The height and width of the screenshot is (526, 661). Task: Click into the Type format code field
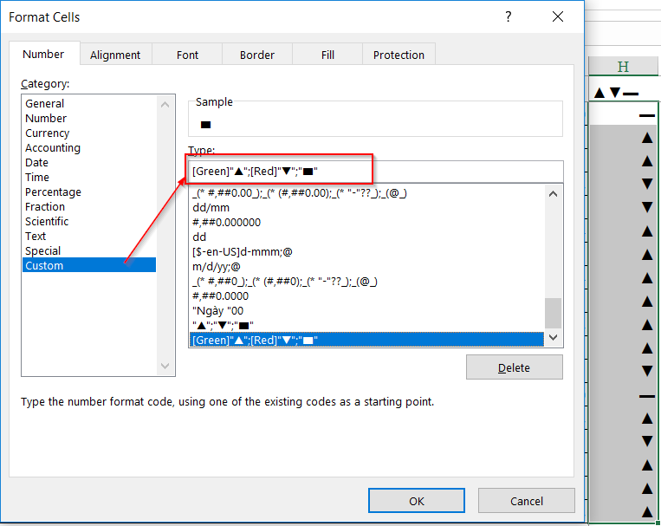coord(376,172)
